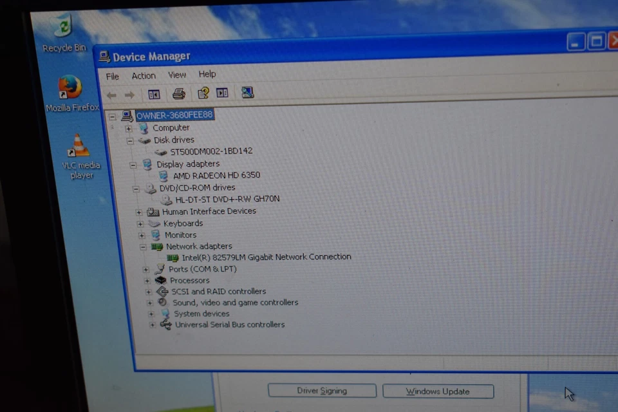The height and width of the screenshot is (412, 618).
Task: Expand the Processors category
Action: click(x=146, y=281)
